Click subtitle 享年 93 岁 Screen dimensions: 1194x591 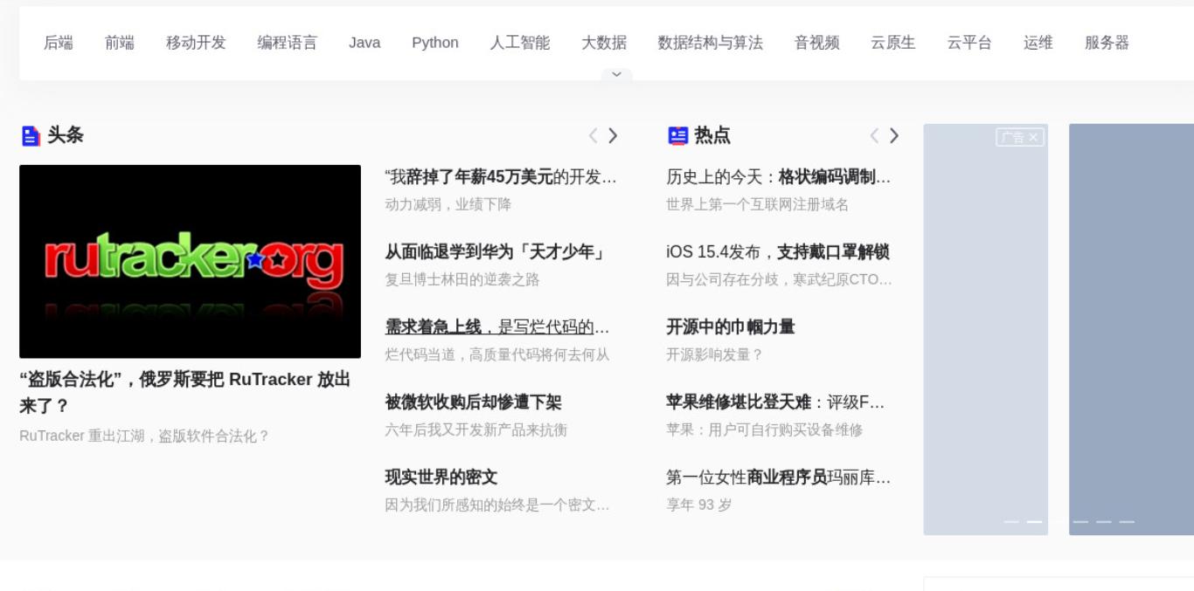click(699, 505)
